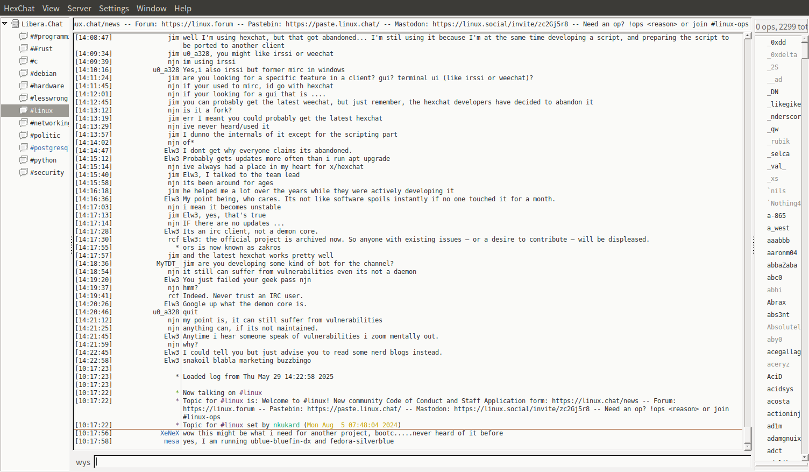Select user `nils in the user list
The height and width of the screenshot is (472, 809).
(x=776, y=191)
